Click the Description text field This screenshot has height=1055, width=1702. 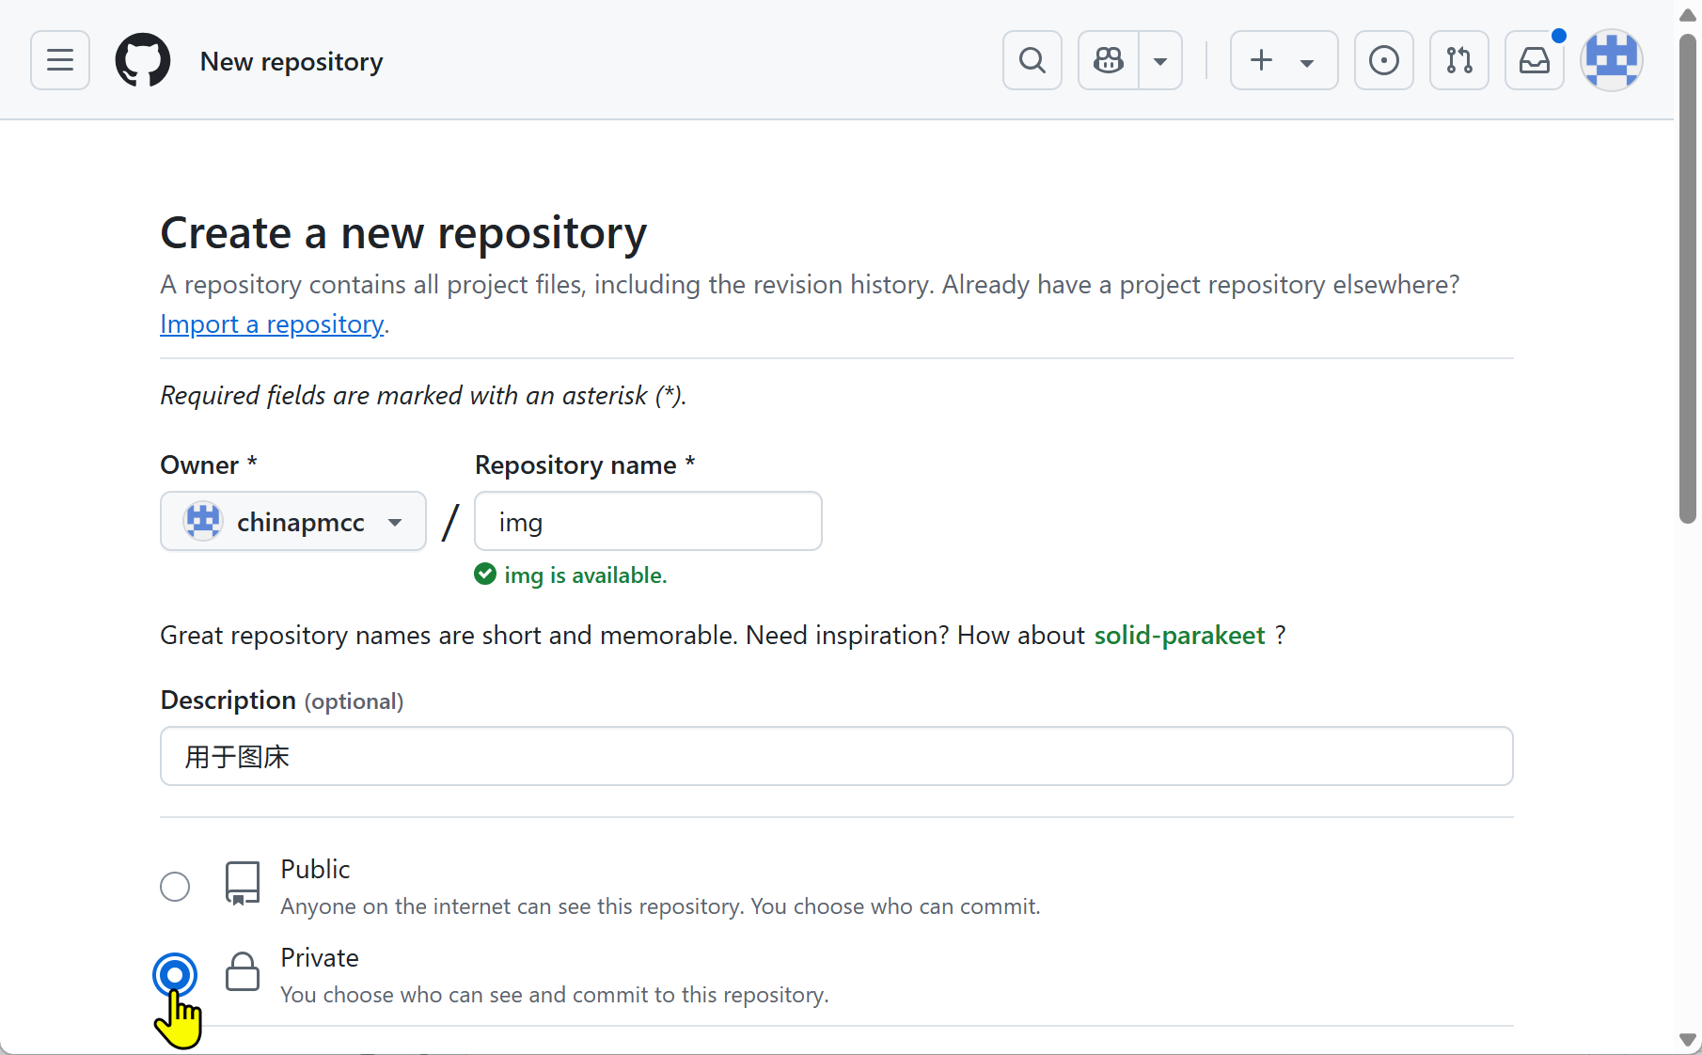click(836, 757)
